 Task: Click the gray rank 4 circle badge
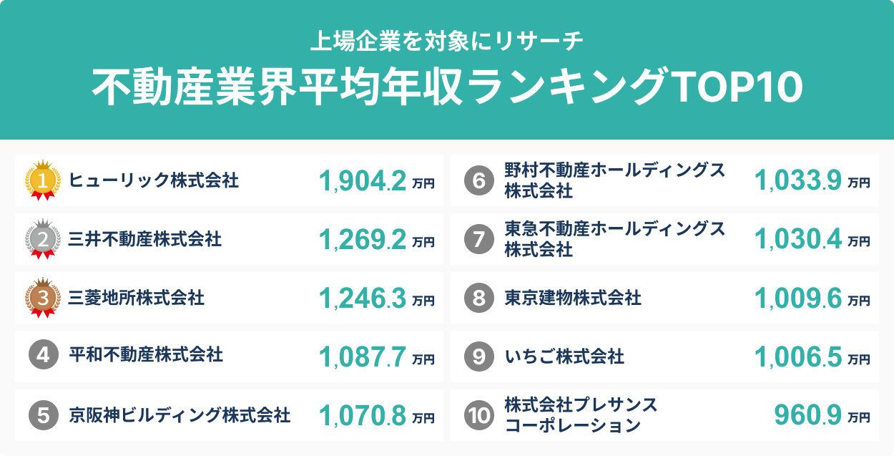click(x=43, y=356)
